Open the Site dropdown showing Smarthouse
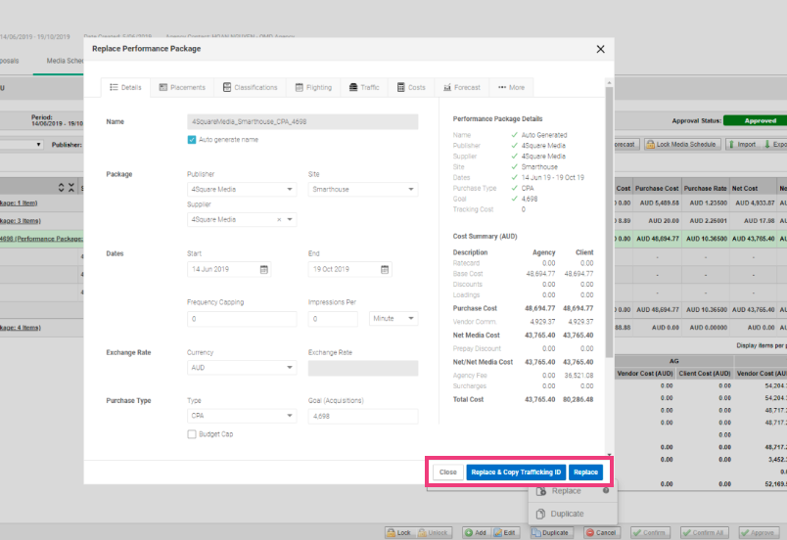Image resolution: width=787 pixels, height=540 pixels. 363,190
